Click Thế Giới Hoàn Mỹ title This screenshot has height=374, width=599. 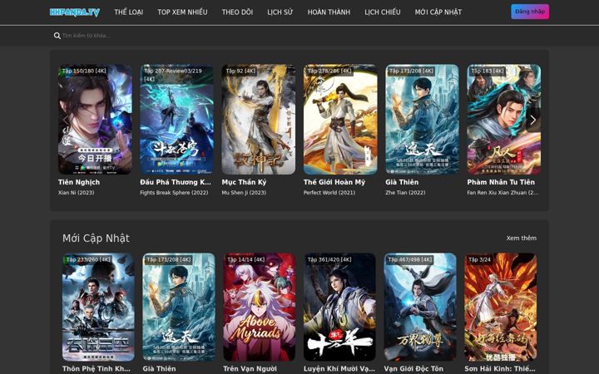(334, 182)
